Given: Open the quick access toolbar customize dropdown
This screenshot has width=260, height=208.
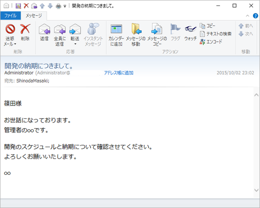Looking at the screenshot, I should click(x=65, y=7).
